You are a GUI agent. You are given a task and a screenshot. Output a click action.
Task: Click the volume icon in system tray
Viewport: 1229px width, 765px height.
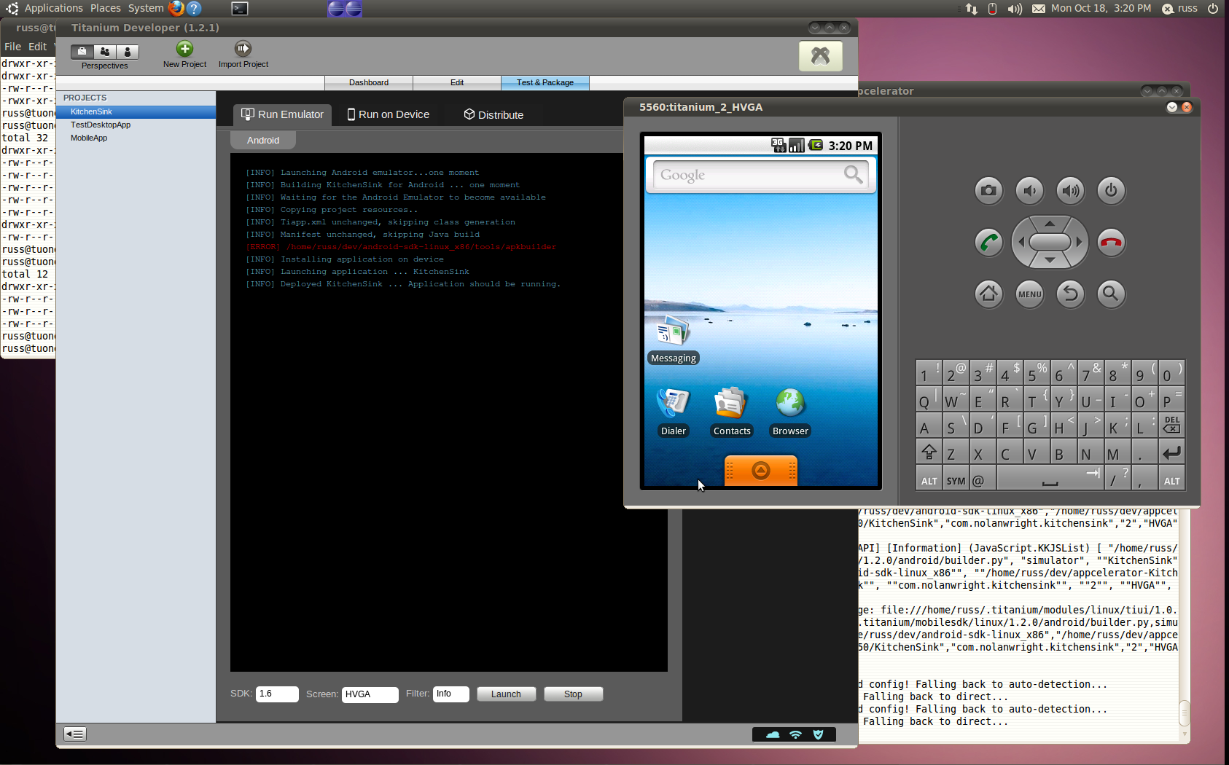(1015, 9)
